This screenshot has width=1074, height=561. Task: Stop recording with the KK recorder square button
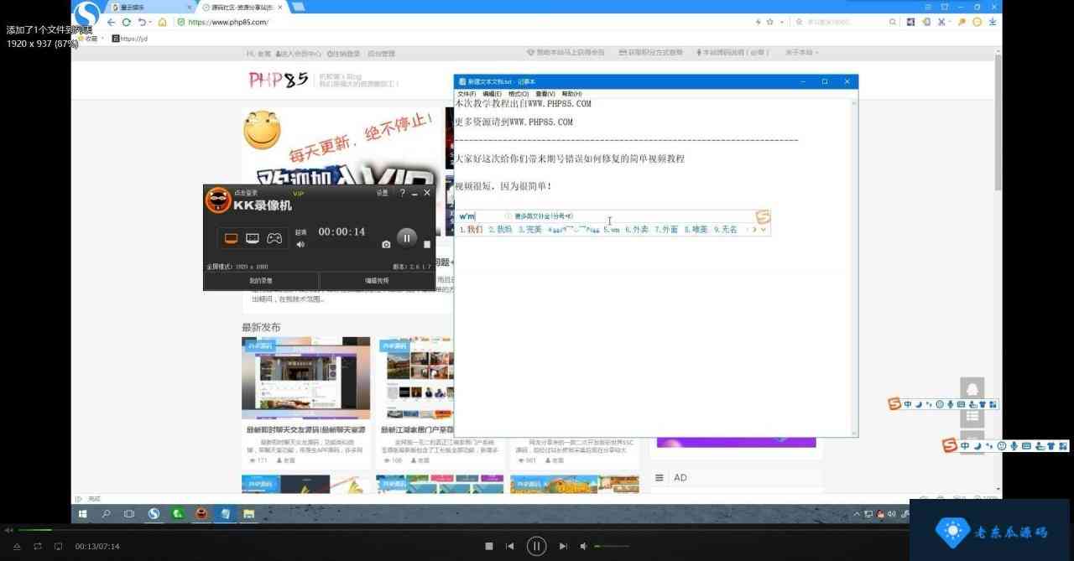click(426, 244)
